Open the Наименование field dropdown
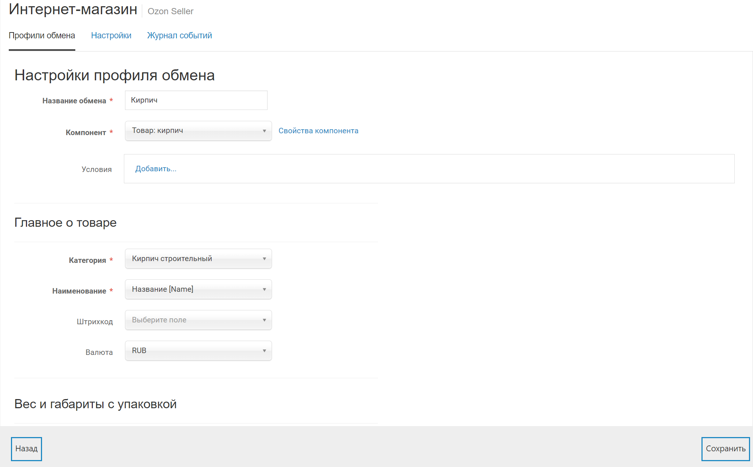The image size is (753, 467). click(x=198, y=289)
